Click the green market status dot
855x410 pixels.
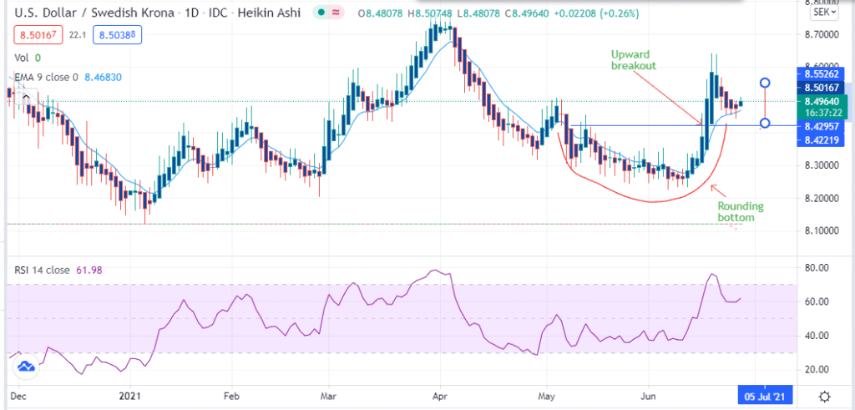coord(321,14)
